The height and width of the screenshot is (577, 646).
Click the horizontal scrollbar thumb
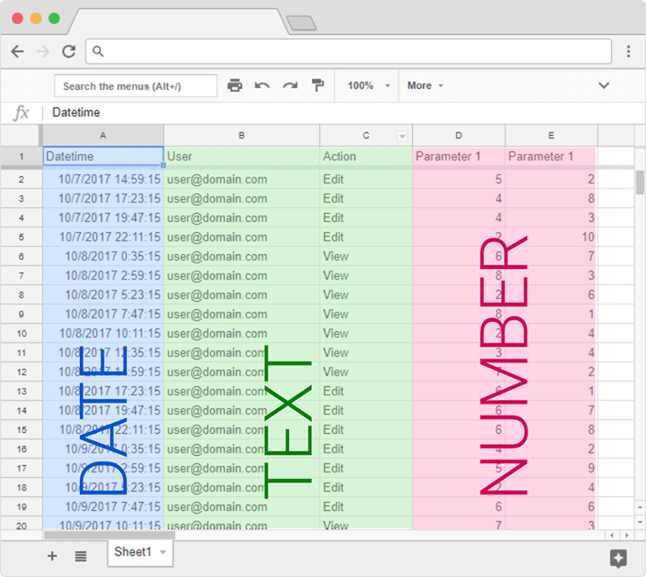(110, 534)
